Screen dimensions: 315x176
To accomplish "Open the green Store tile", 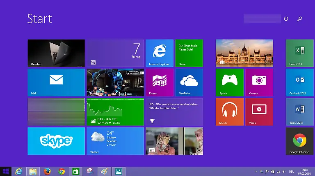I will click(189, 53).
